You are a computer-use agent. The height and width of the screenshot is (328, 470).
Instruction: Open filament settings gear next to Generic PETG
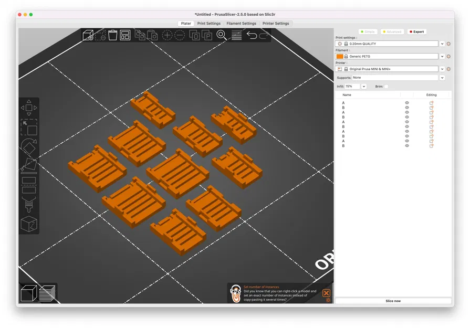pyautogui.click(x=448, y=56)
